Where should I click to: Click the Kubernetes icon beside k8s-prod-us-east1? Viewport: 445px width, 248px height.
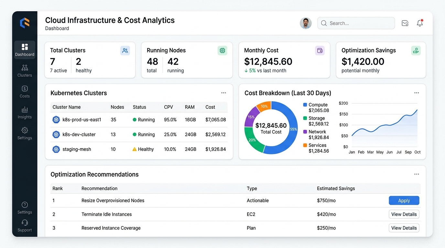point(56,120)
